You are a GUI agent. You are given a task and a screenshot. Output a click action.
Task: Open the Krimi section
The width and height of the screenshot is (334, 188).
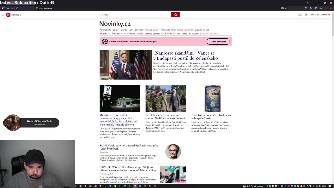(x=174, y=30)
